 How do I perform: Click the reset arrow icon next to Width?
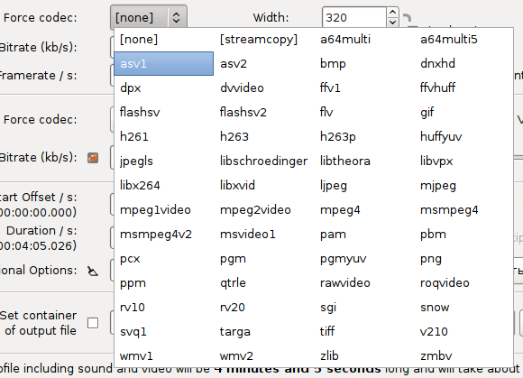point(407,18)
